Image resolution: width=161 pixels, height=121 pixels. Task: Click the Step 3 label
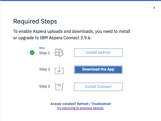44,86
